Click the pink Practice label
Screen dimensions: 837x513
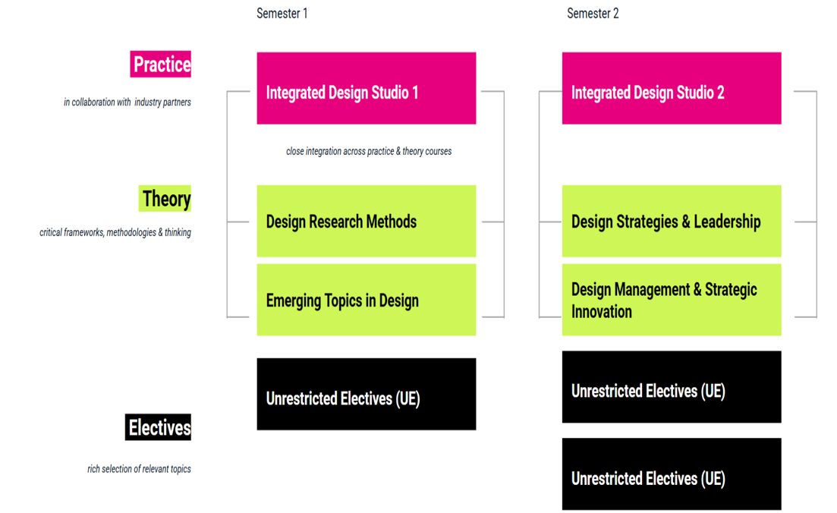click(161, 64)
